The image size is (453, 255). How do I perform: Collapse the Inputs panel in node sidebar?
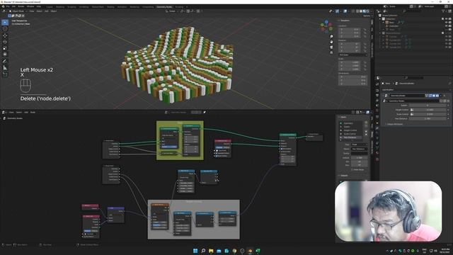pos(343,117)
